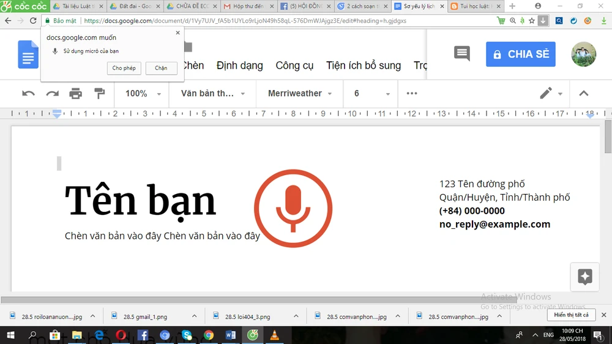
Task: Open VLC from the Windows taskbar
Action: click(x=275, y=335)
